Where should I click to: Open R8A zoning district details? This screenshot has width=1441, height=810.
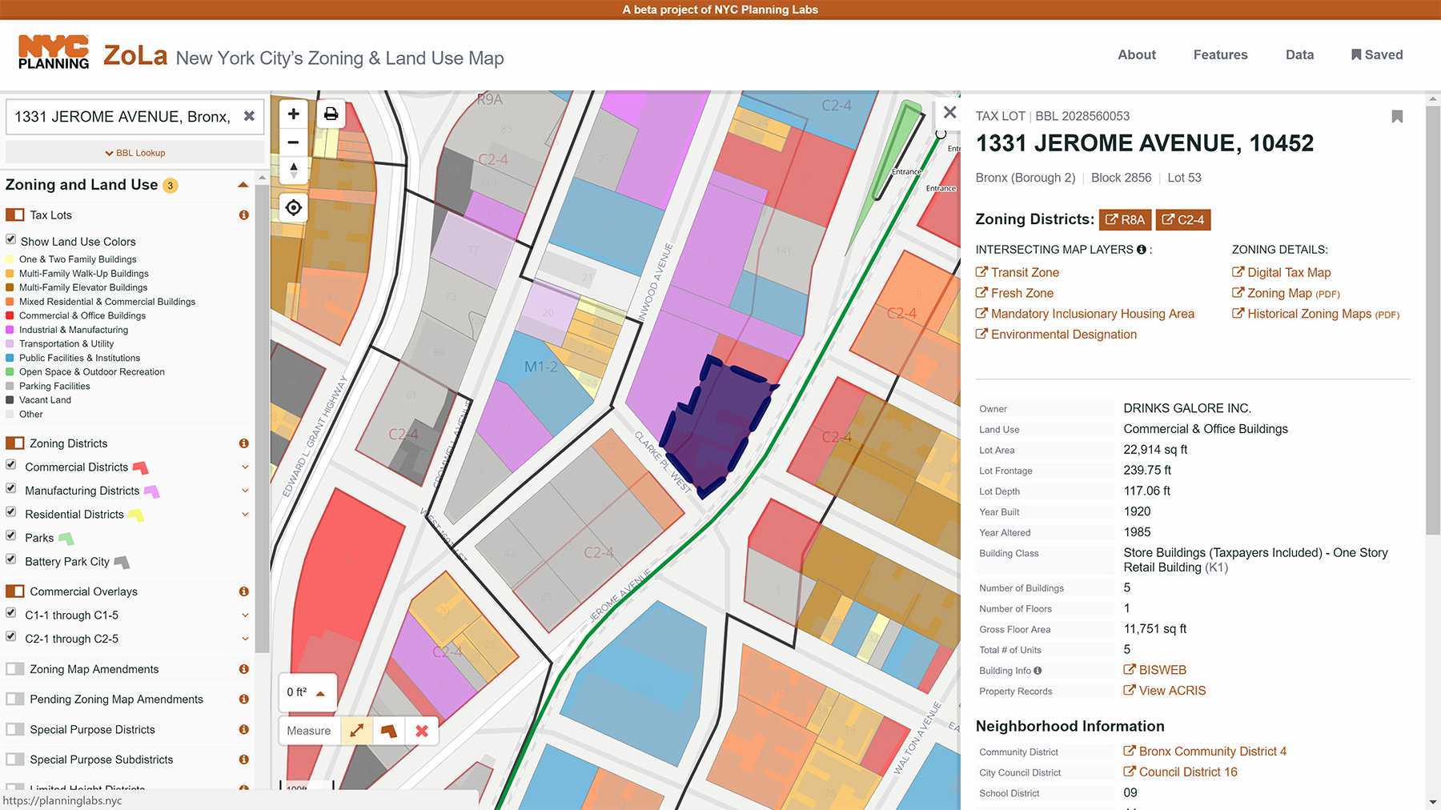[1125, 219]
